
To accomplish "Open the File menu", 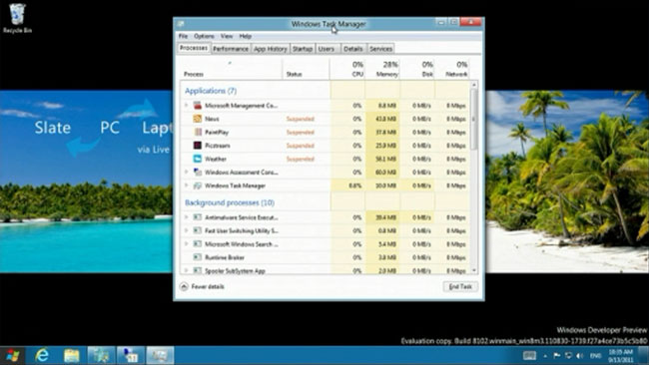I will coord(183,36).
